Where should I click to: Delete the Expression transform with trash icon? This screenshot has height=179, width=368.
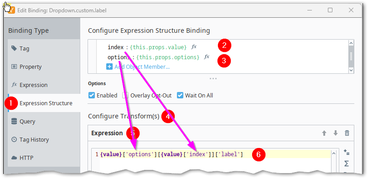pyautogui.click(x=347, y=133)
